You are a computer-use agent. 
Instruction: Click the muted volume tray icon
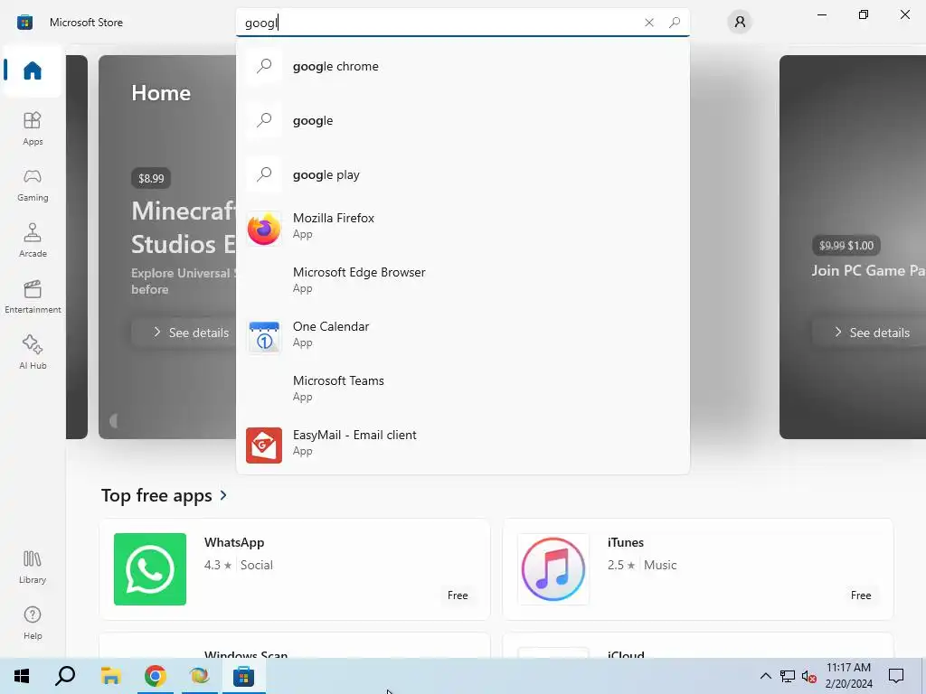809,676
